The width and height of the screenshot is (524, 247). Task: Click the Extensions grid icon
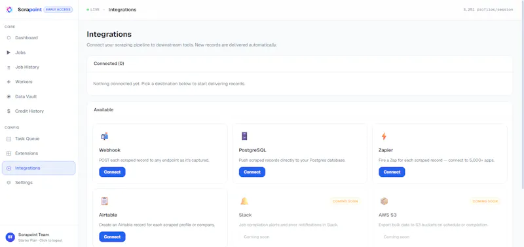tap(9, 153)
